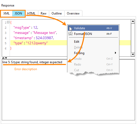Click the "msgType" : 12 line
The width and height of the screenshot is (137, 124).
[26, 28]
